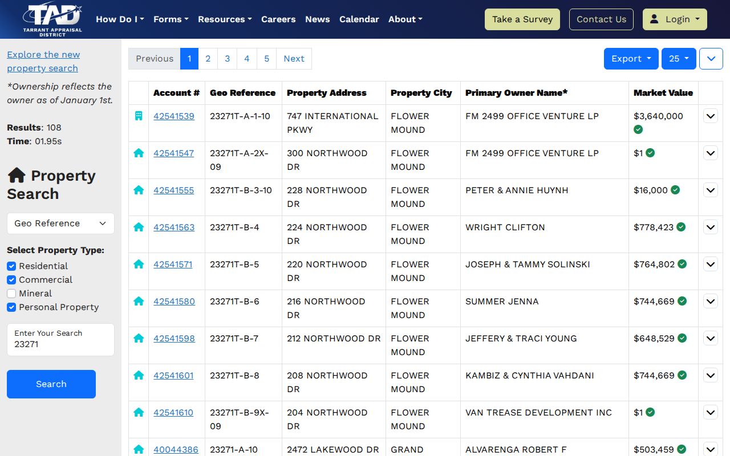Viewport: 730px width, 456px height.
Task: Follow the Explore the new property search link
Action: pyautogui.click(x=43, y=62)
